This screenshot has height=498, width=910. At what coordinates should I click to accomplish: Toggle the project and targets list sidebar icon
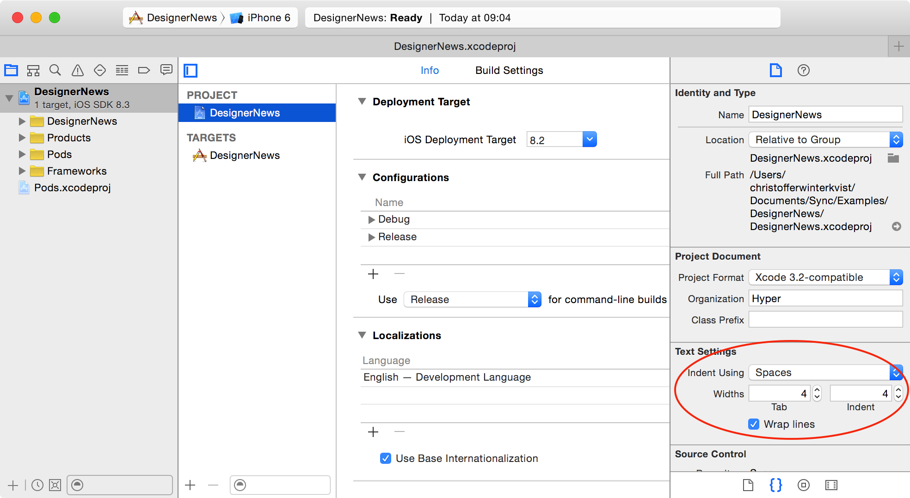(191, 71)
